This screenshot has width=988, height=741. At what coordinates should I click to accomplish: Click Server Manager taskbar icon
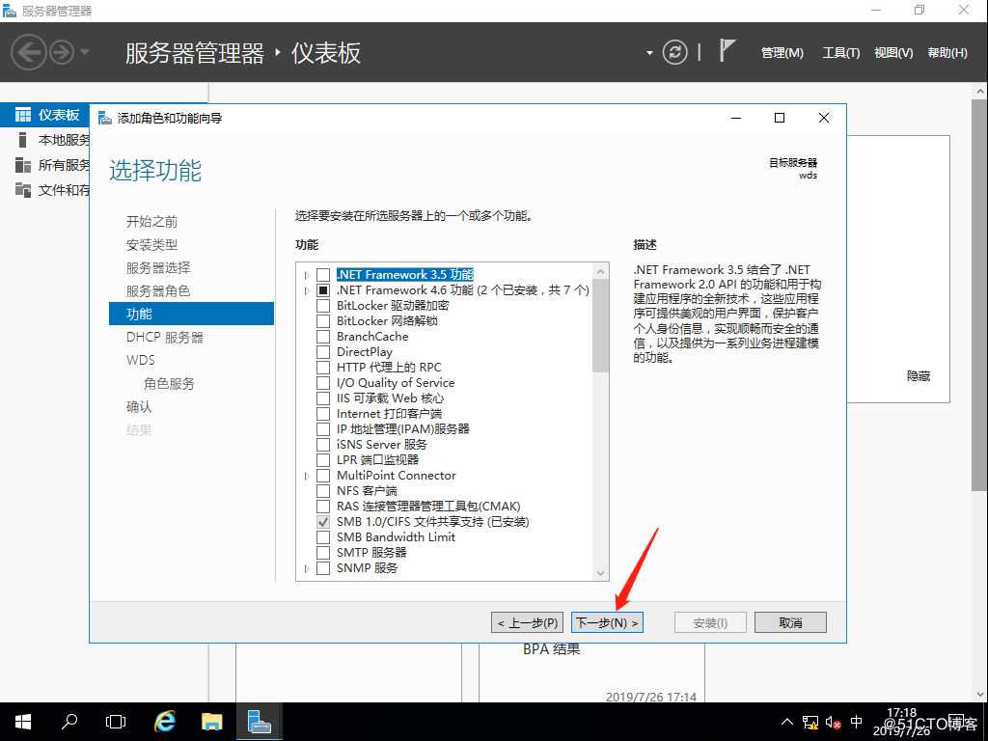coord(259,722)
